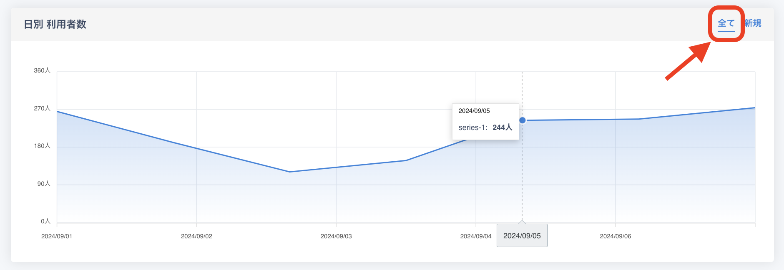Click the 日別 利用者数 chart title
The width and height of the screenshot is (784, 270).
[55, 24]
